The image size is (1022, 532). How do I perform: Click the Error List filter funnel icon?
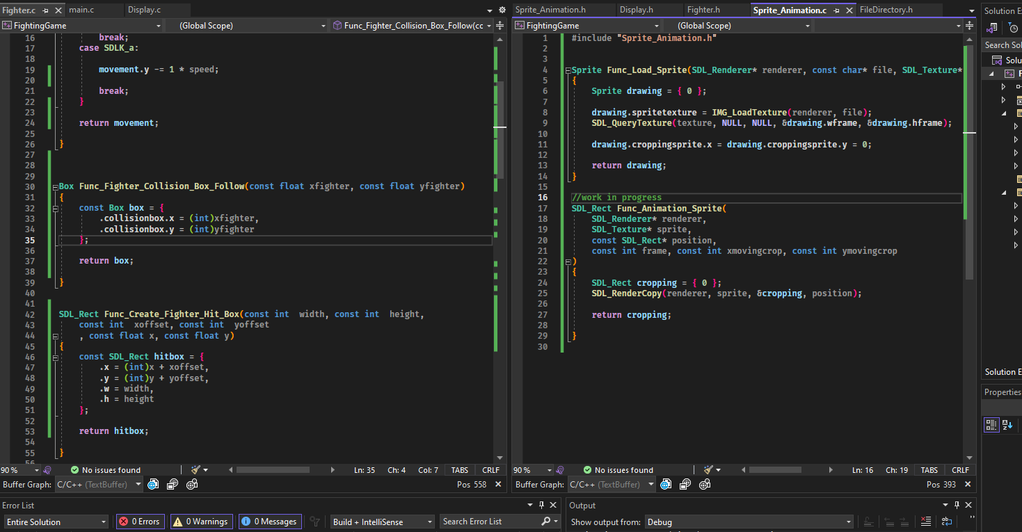pos(315,522)
